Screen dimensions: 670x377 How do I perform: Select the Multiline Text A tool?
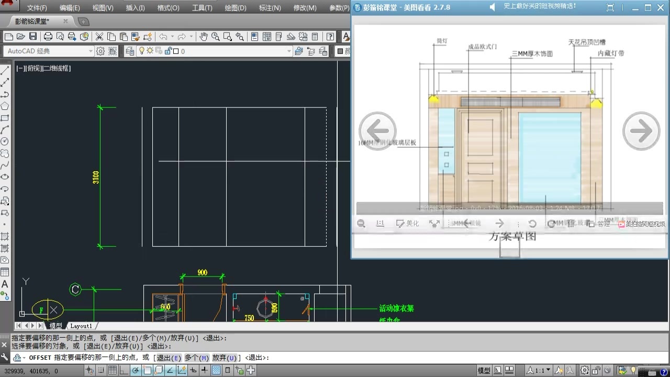coord(5,284)
